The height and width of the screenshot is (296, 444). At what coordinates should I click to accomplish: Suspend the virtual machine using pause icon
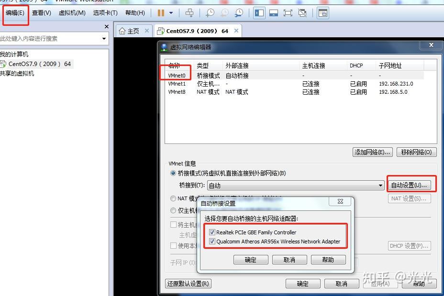point(160,13)
